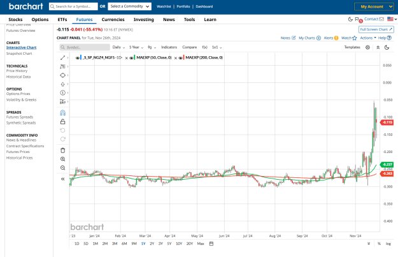
Task: Open the 1-Year period dropdown
Action: pos(136,47)
